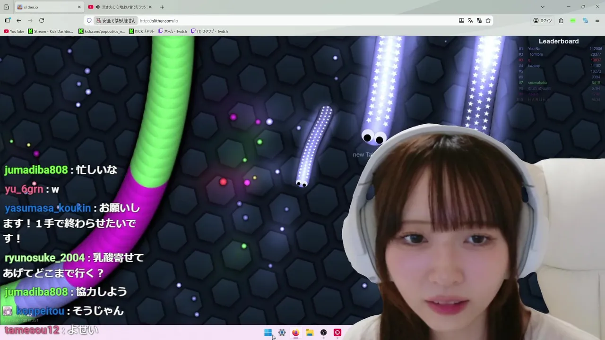This screenshot has height=340, width=605.
Task: Click the leaderboard score 20377
Action: coord(596,54)
